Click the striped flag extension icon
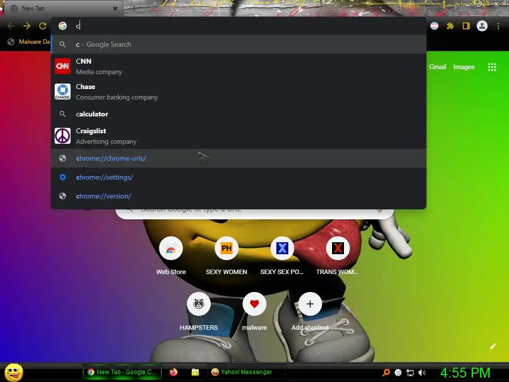 pos(434,26)
